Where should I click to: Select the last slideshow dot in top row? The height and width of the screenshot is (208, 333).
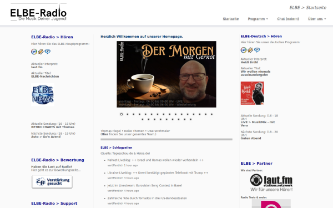point(211,114)
